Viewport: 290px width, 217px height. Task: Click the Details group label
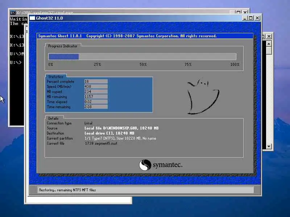(x=53, y=118)
